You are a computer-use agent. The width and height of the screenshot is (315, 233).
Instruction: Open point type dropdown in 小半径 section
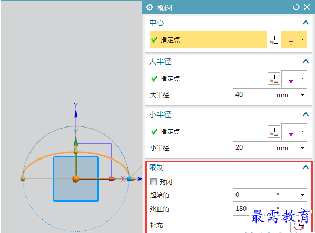click(302, 132)
